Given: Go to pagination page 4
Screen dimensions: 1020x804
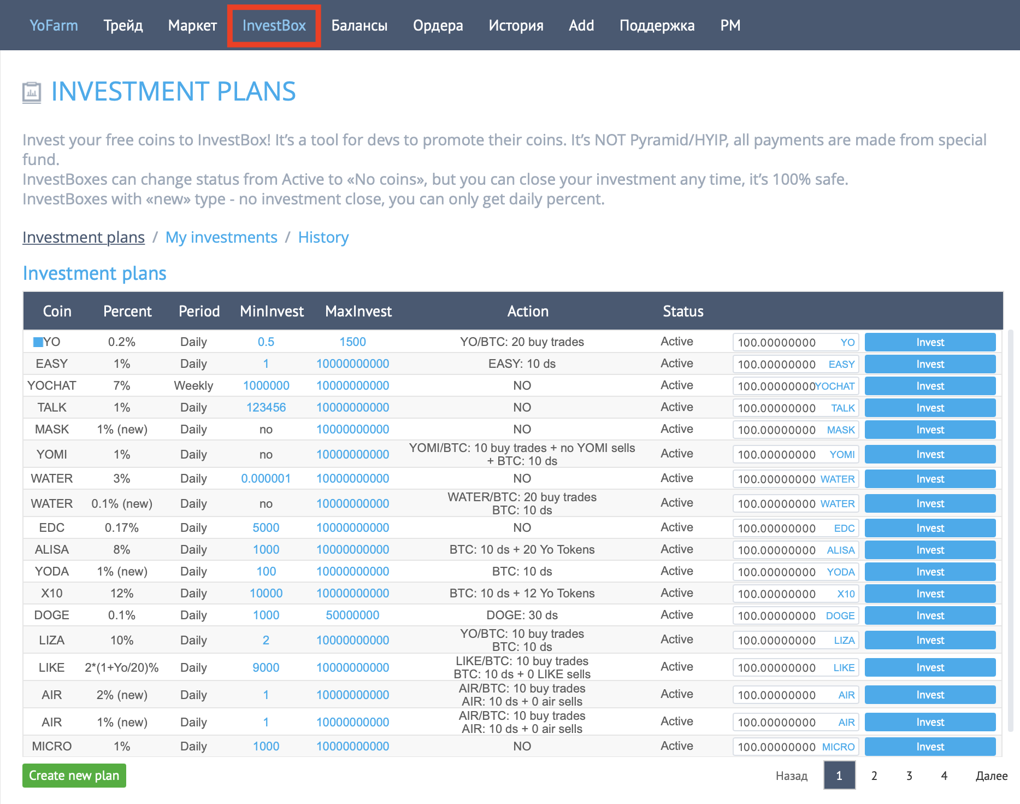Looking at the screenshot, I should [x=944, y=776].
